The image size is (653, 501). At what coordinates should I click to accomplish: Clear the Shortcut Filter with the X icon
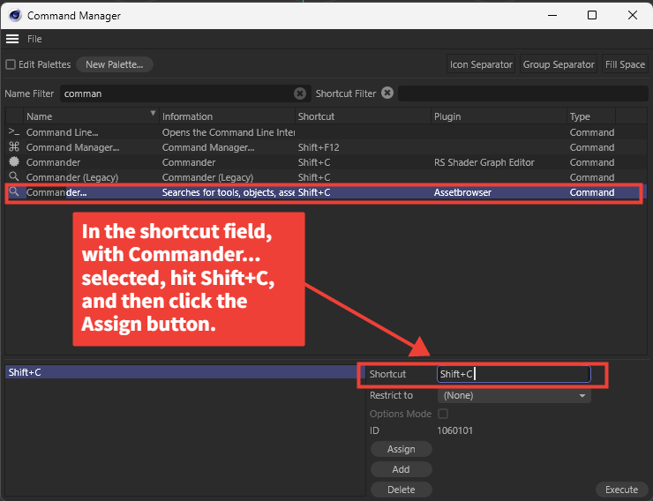tap(387, 93)
